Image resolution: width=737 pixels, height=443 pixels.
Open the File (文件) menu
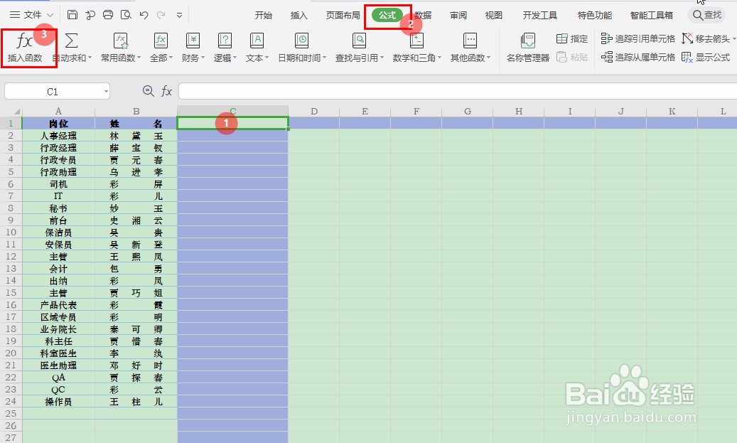[x=31, y=15]
